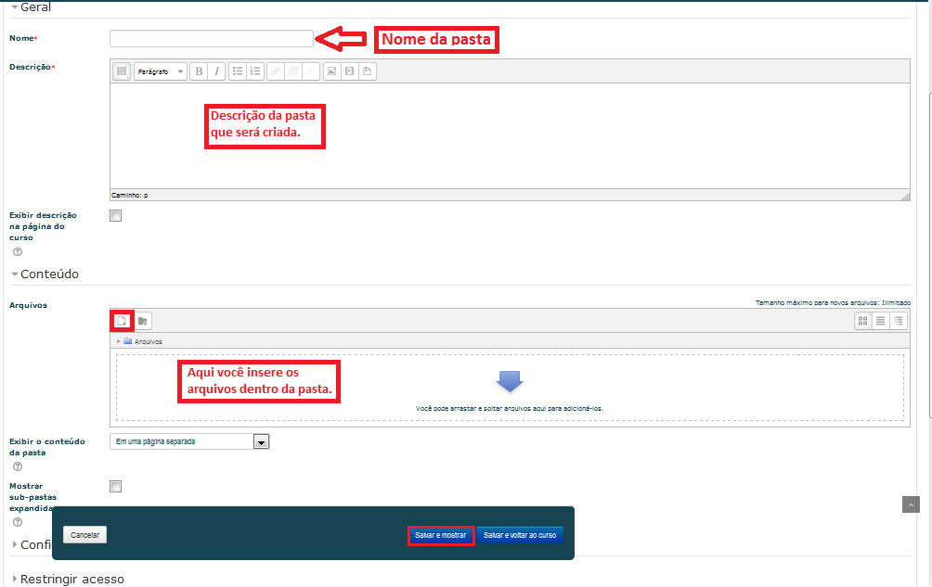Insert a numbered list
The width and height of the screenshot is (932, 587).
pos(255,71)
